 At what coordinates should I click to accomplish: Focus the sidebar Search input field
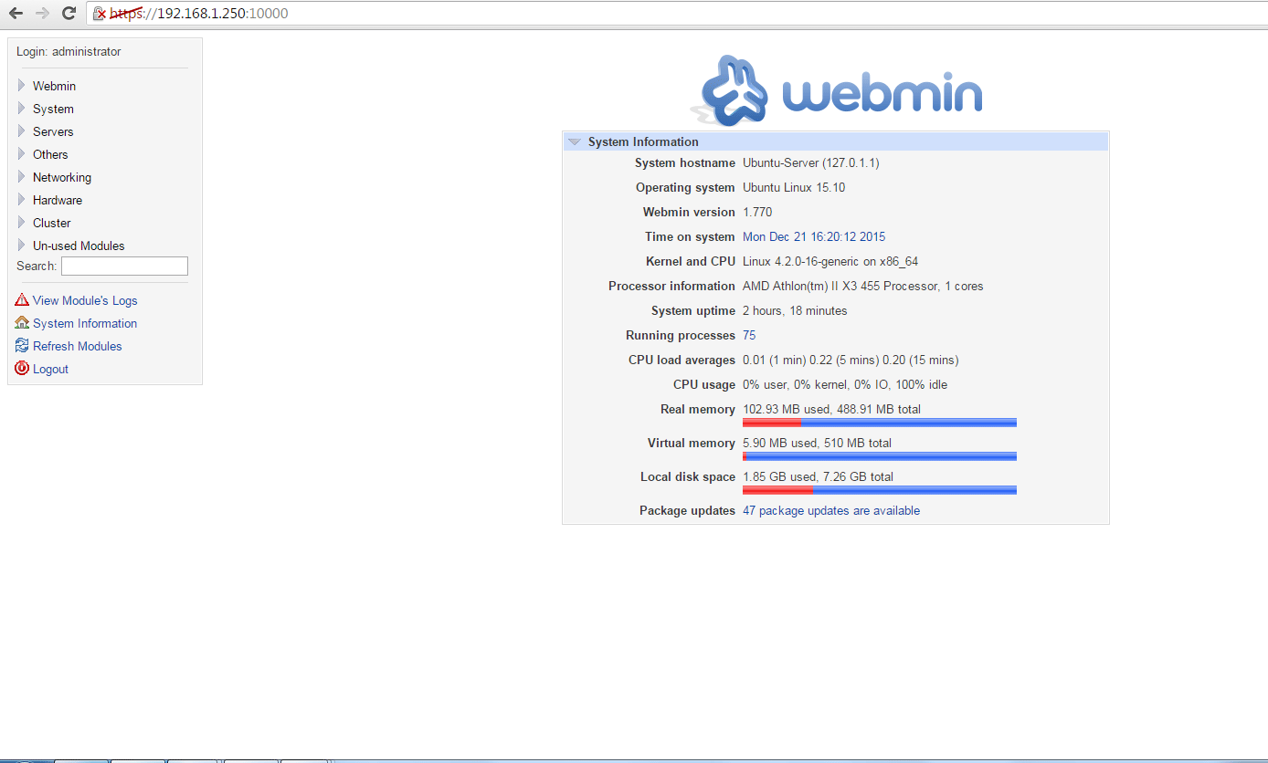pyautogui.click(x=124, y=266)
